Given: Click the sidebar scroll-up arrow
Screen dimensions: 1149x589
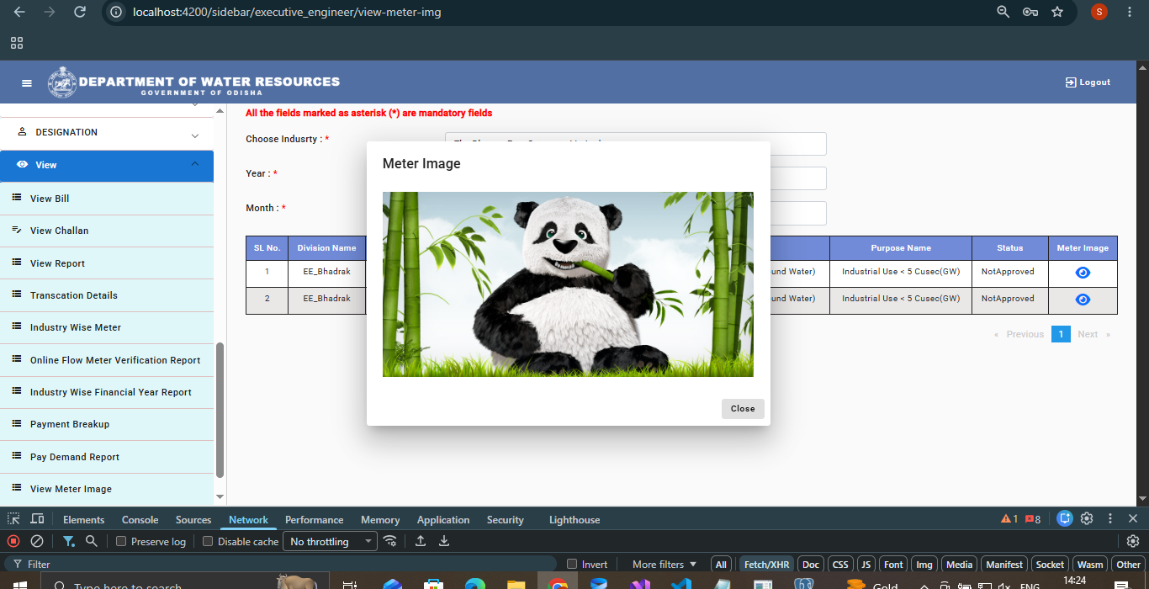Looking at the screenshot, I should point(220,110).
